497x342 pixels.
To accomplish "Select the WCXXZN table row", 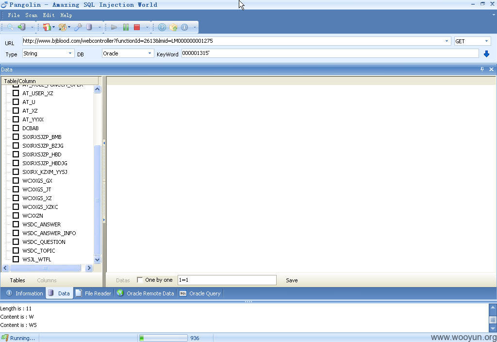I will click(x=33, y=215).
